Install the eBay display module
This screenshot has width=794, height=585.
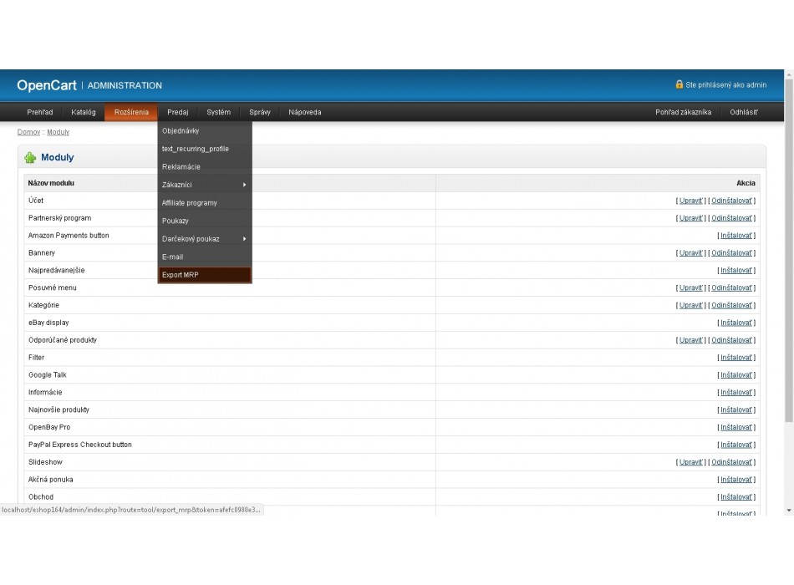pos(736,323)
